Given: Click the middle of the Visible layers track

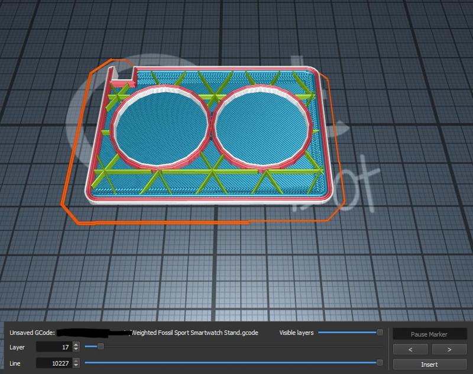Looking at the screenshot, I should [x=349, y=333].
